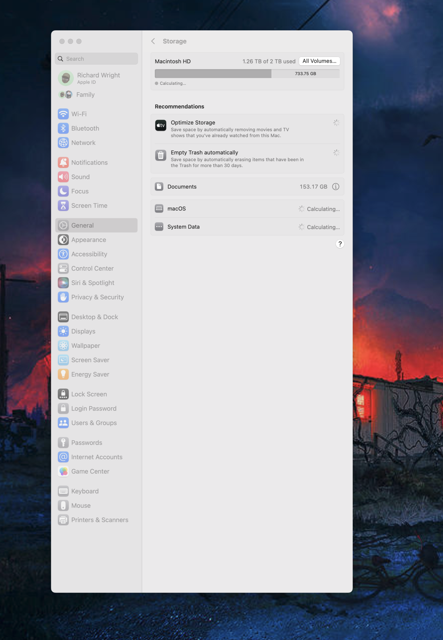The width and height of the screenshot is (443, 640).
Task: Open Internet Accounts at-sign icon
Action: pyautogui.click(x=63, y=457)
